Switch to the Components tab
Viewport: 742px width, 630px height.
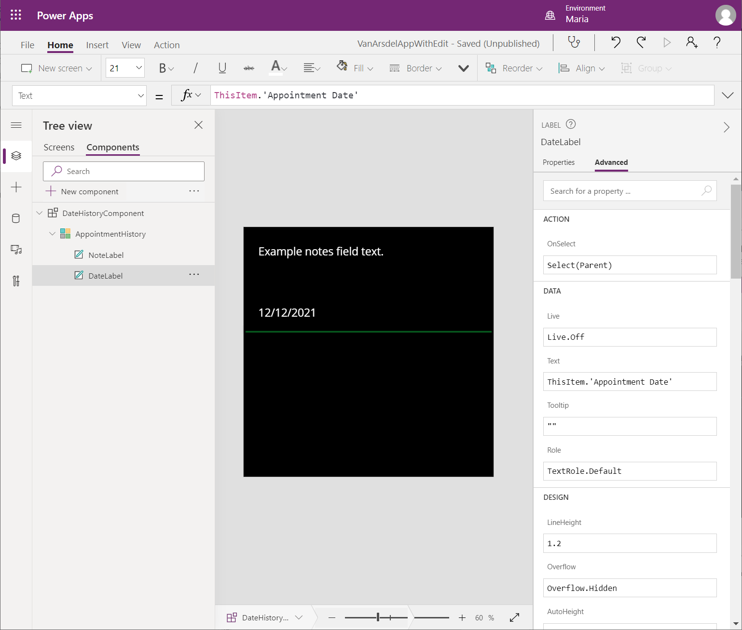[113, 147]
